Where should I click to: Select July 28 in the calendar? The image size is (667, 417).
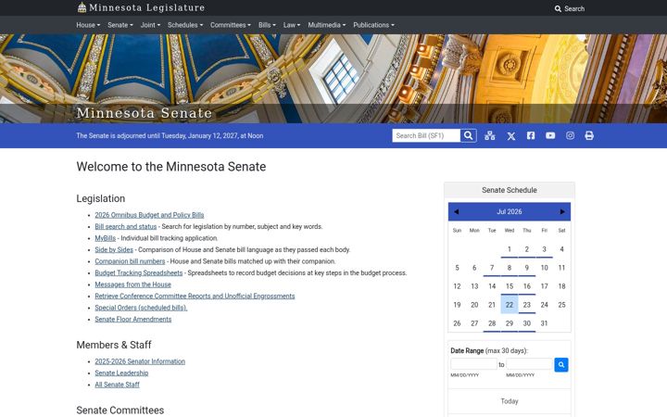tap(492, 323)
